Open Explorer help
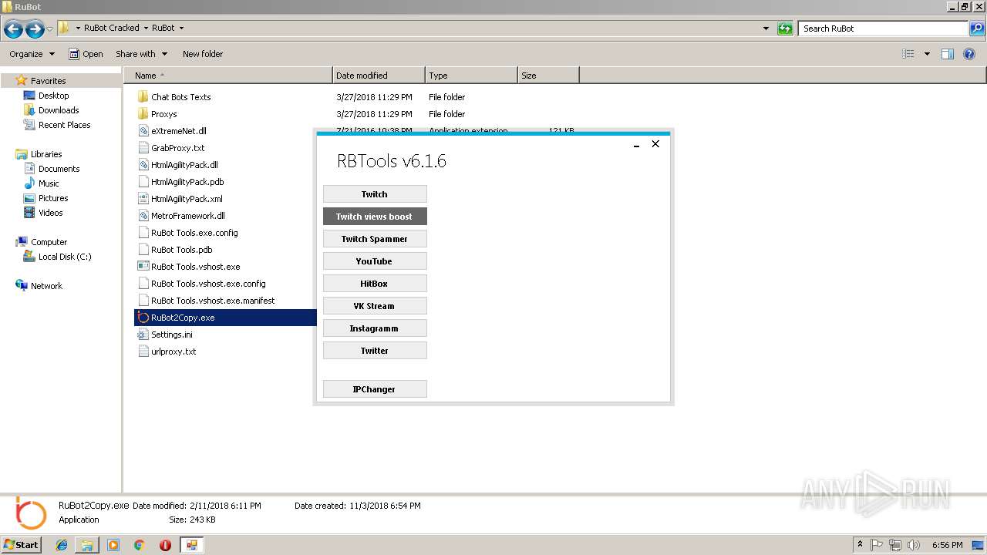 (970, 54)
